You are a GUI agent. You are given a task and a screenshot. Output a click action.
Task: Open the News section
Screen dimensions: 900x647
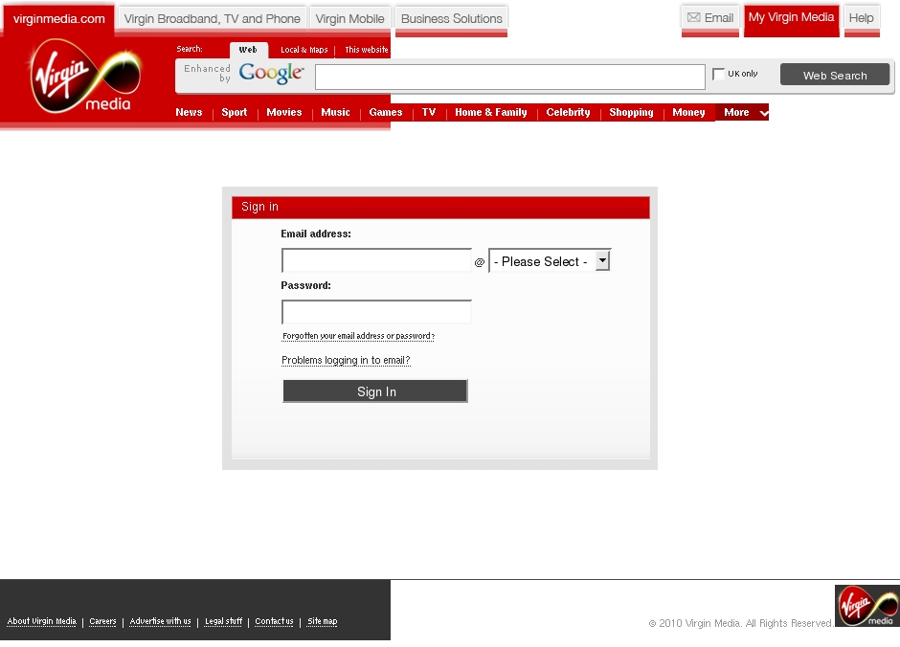(x=189, y=112)
